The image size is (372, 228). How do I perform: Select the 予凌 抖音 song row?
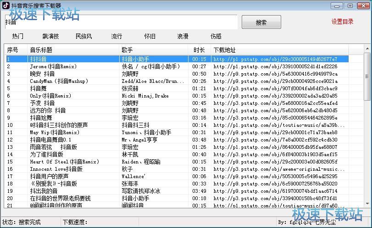pos(178,103)
